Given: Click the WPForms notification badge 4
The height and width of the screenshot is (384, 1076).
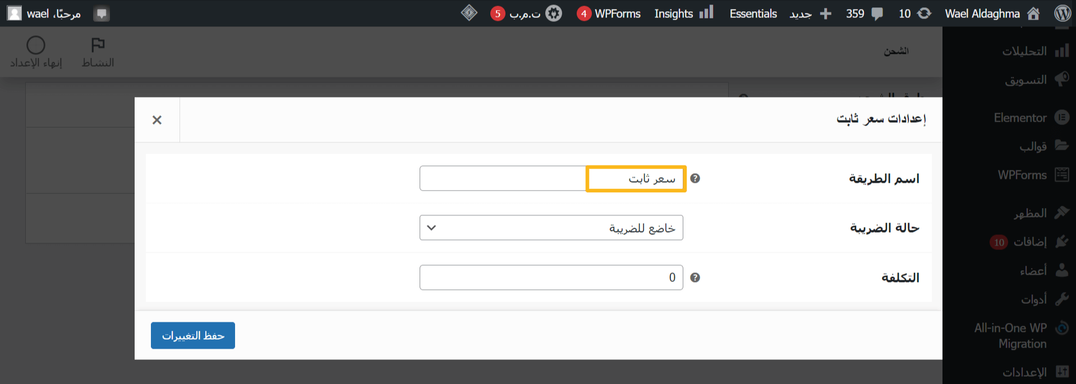Looking at the screenshot, I should pyautogui.click(x=584, y=13).
